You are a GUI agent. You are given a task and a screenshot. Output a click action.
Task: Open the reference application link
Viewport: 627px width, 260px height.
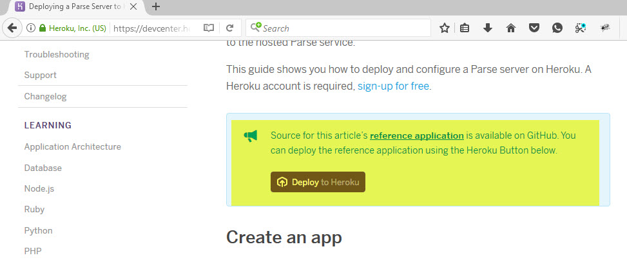417,135
